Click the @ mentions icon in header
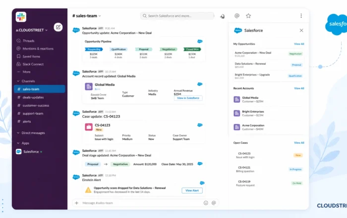347x218 pixels. [237, 16]
